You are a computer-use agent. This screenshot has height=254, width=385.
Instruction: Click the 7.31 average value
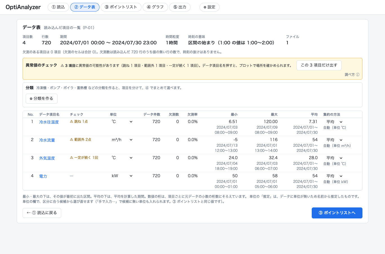(313, 122)
